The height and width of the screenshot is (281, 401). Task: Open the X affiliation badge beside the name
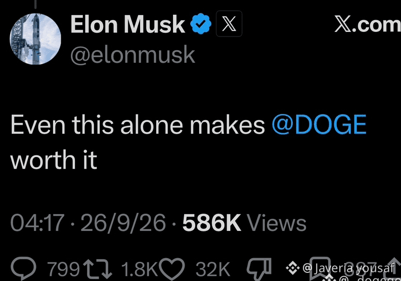(229, 24)
